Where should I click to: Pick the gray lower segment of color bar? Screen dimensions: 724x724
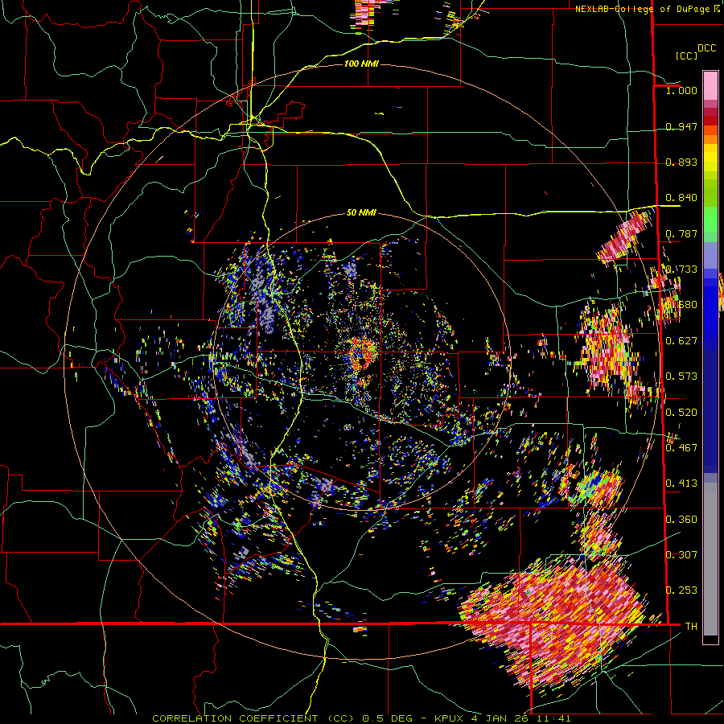[710, 559]
